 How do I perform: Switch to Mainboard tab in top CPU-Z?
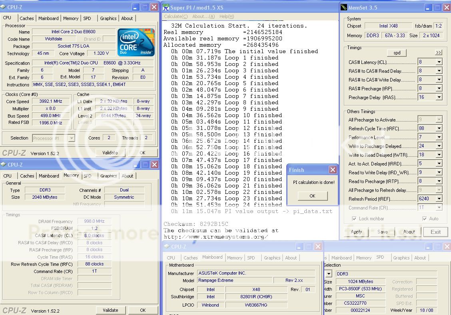tap(48, 18)
